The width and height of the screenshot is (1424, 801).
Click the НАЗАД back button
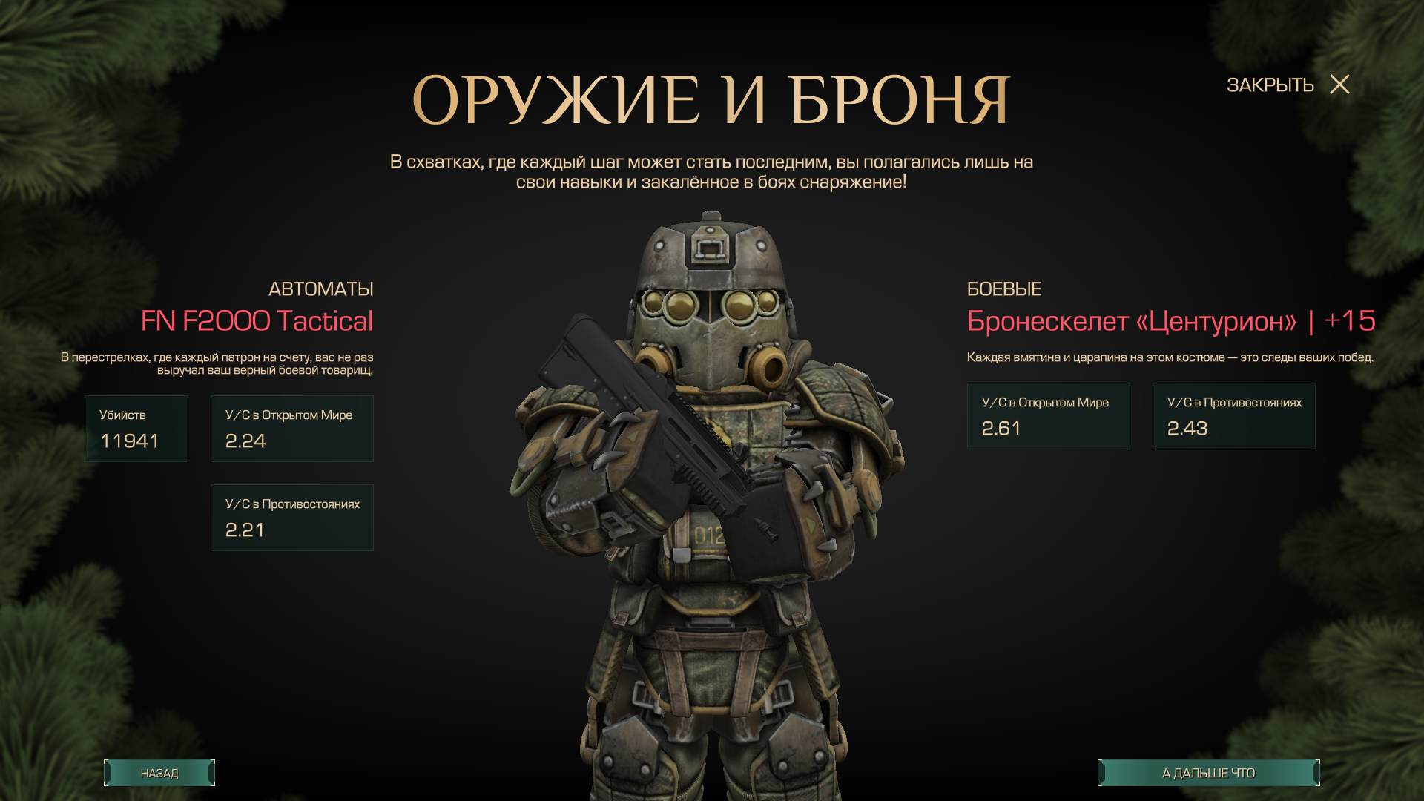tap(159, 773)
